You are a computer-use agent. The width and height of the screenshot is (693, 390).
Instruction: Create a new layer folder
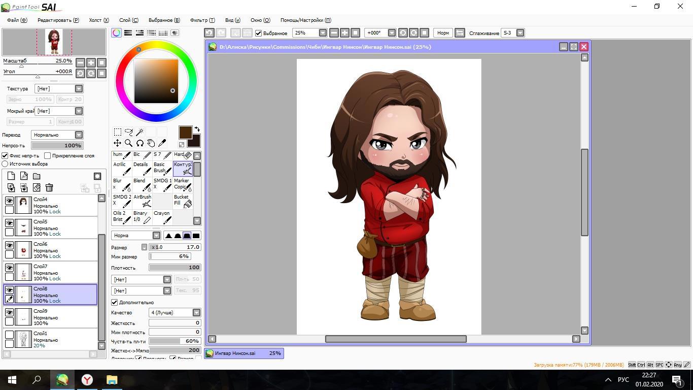click(37, 176)
